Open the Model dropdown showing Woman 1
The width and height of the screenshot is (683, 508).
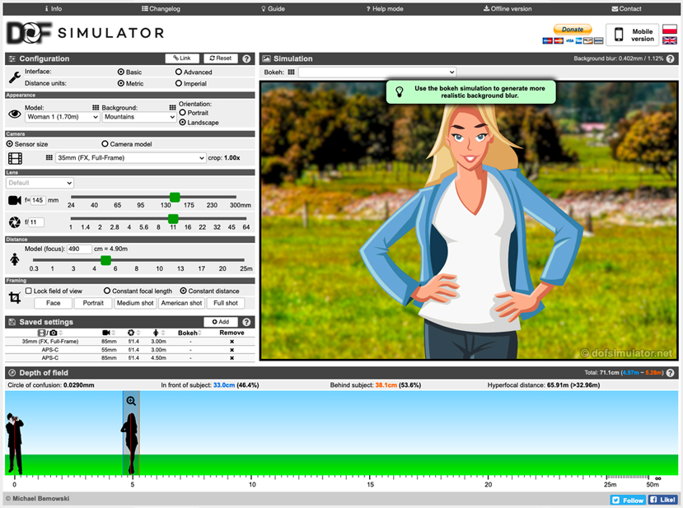[x=62, y=117]
